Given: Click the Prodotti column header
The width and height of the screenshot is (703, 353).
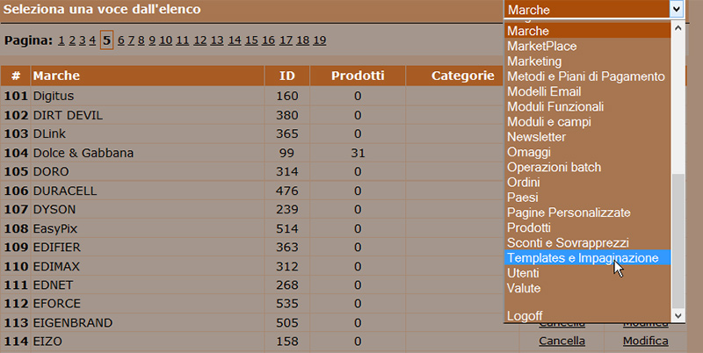Looking at the screenshot, I should [x=358, y=76].
